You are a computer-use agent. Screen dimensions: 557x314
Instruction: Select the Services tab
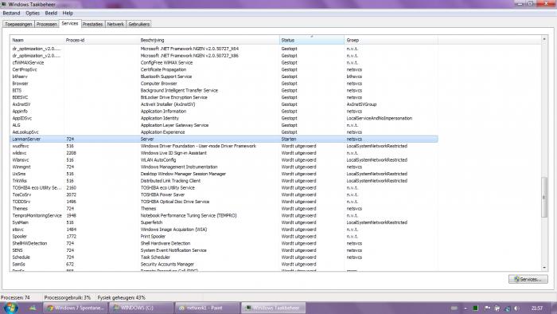70,23
